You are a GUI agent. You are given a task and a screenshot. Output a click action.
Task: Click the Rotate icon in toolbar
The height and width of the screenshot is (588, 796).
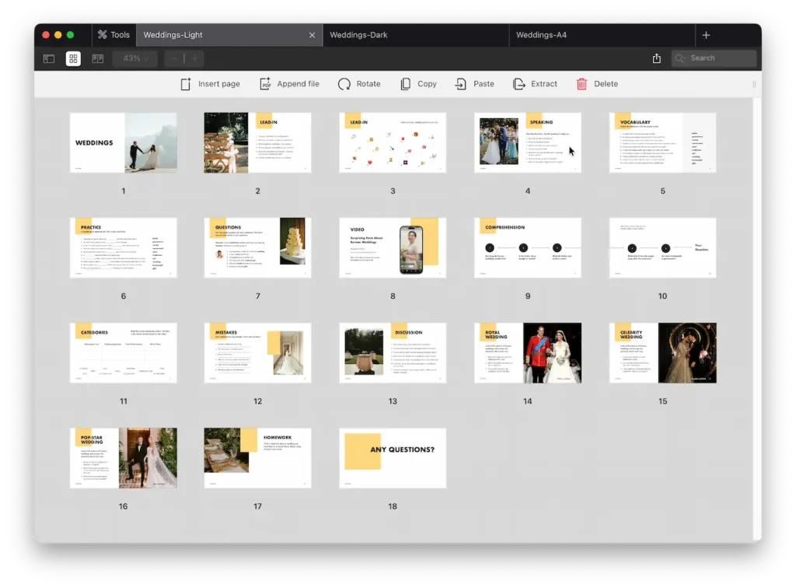pos(344,84)
